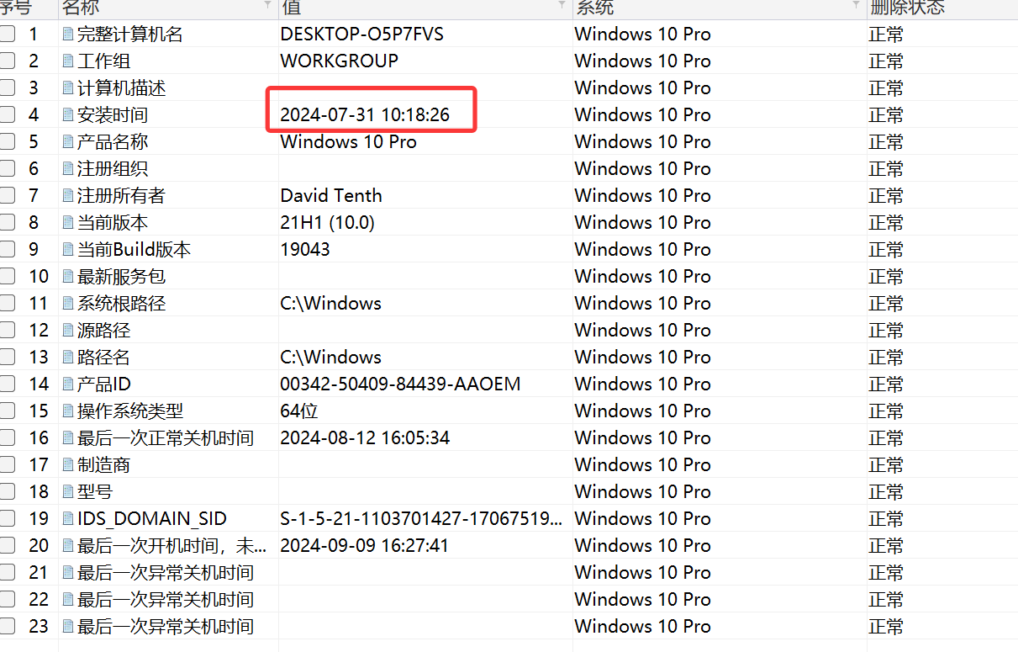Tick the checkbox for row 23

(x=7, y=627)
